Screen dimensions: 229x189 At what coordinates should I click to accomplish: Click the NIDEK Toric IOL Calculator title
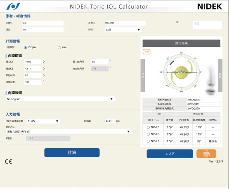(109, 7)
